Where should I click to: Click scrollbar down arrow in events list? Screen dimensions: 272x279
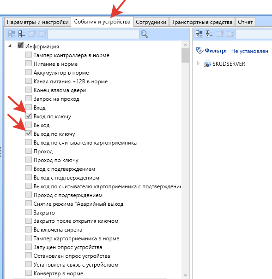point(186,275)
